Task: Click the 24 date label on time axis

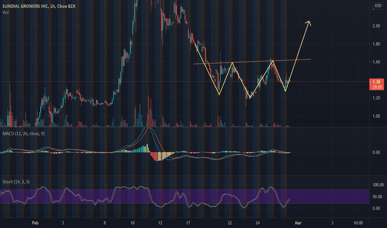Action: (257, 223)
